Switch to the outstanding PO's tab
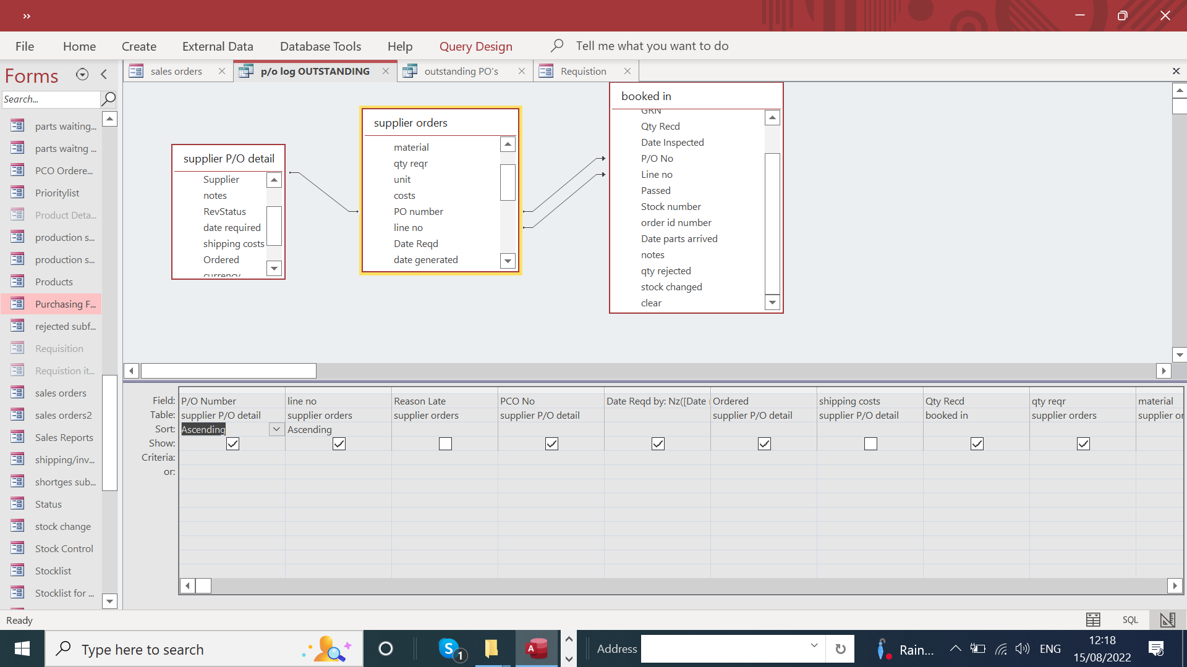 pyautogui.click(x=461, y=71)
